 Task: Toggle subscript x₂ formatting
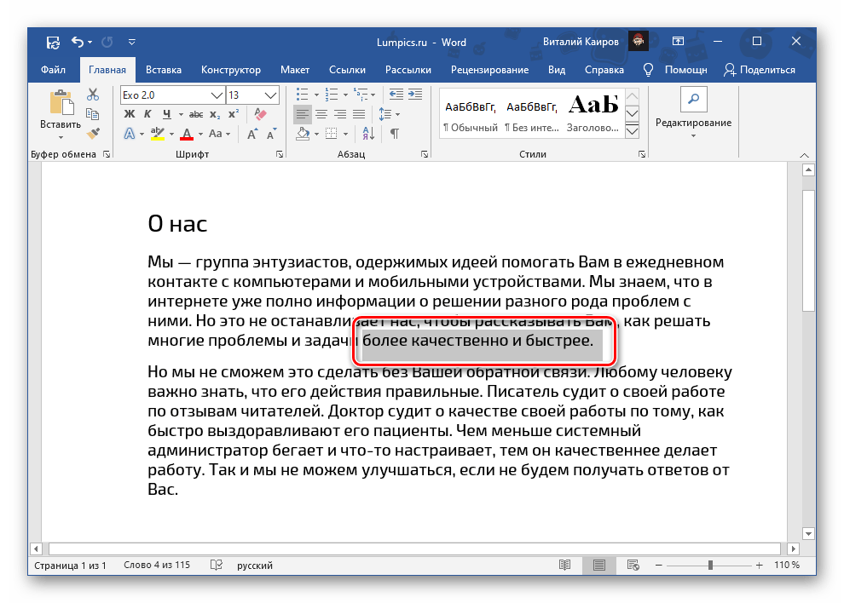pyautogui.click(x=215, y=114)
